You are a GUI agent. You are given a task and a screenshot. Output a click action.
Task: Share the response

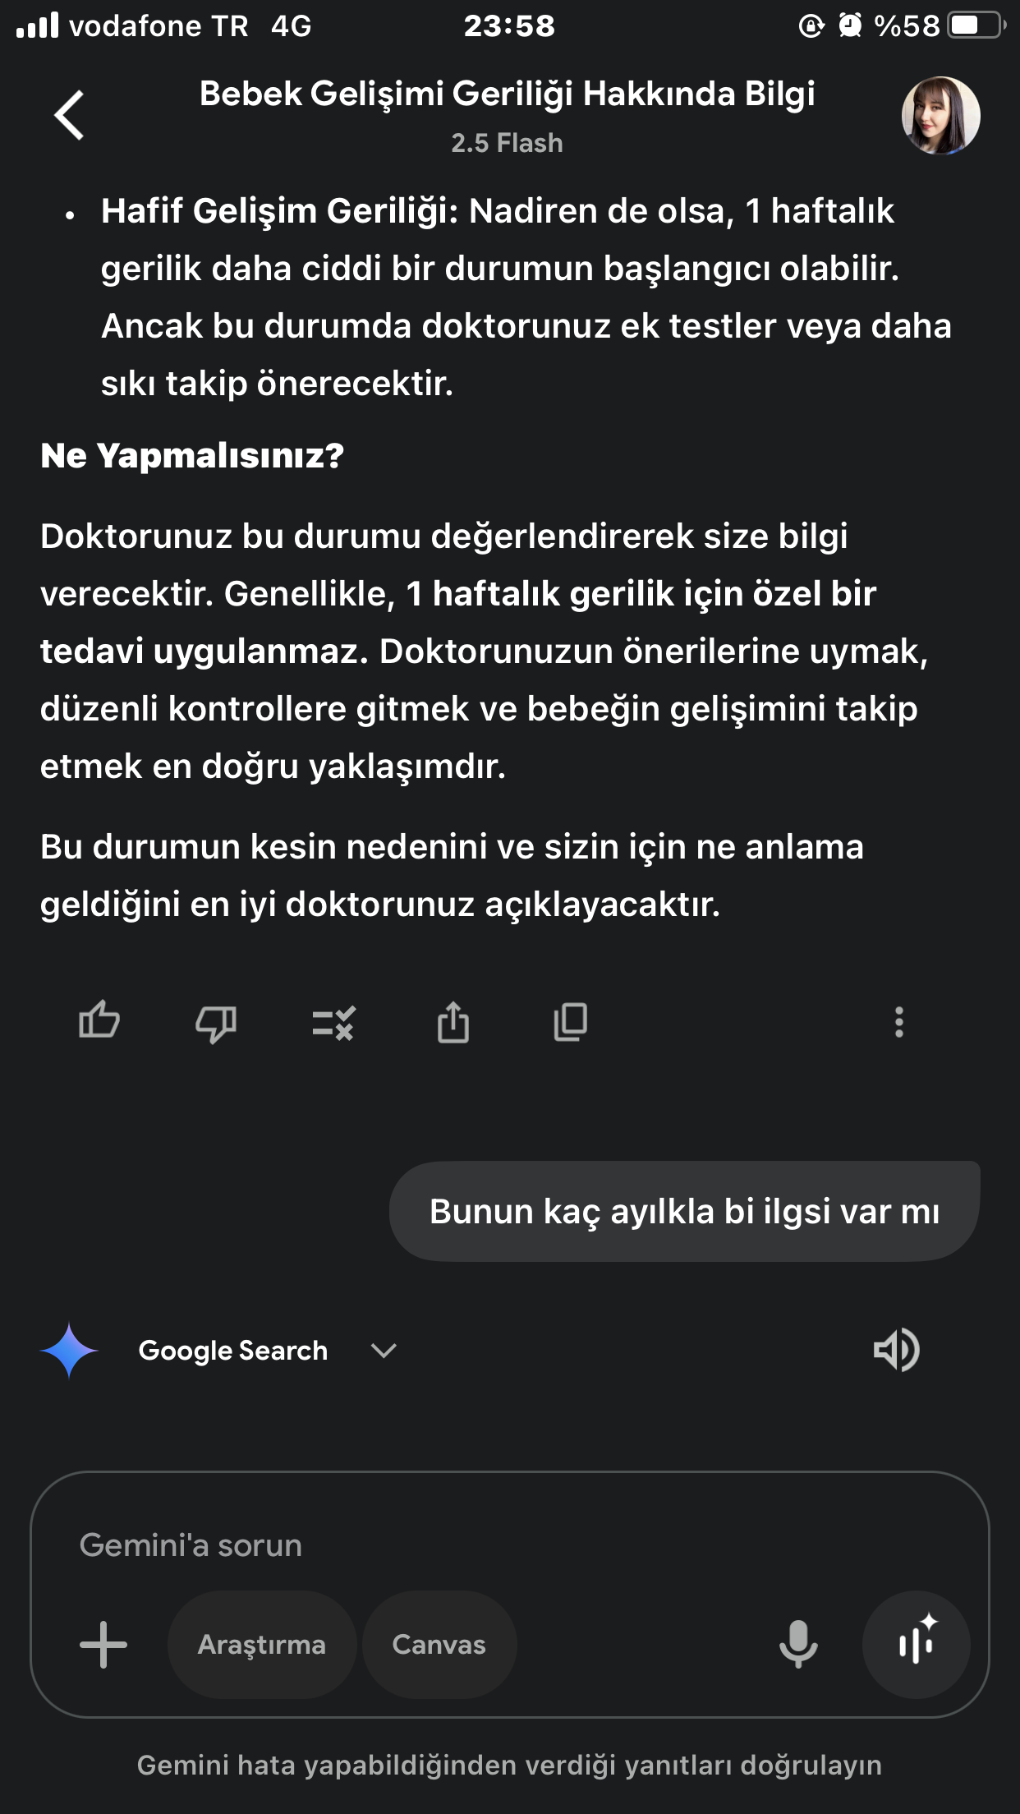click(x=453, y=1023)
